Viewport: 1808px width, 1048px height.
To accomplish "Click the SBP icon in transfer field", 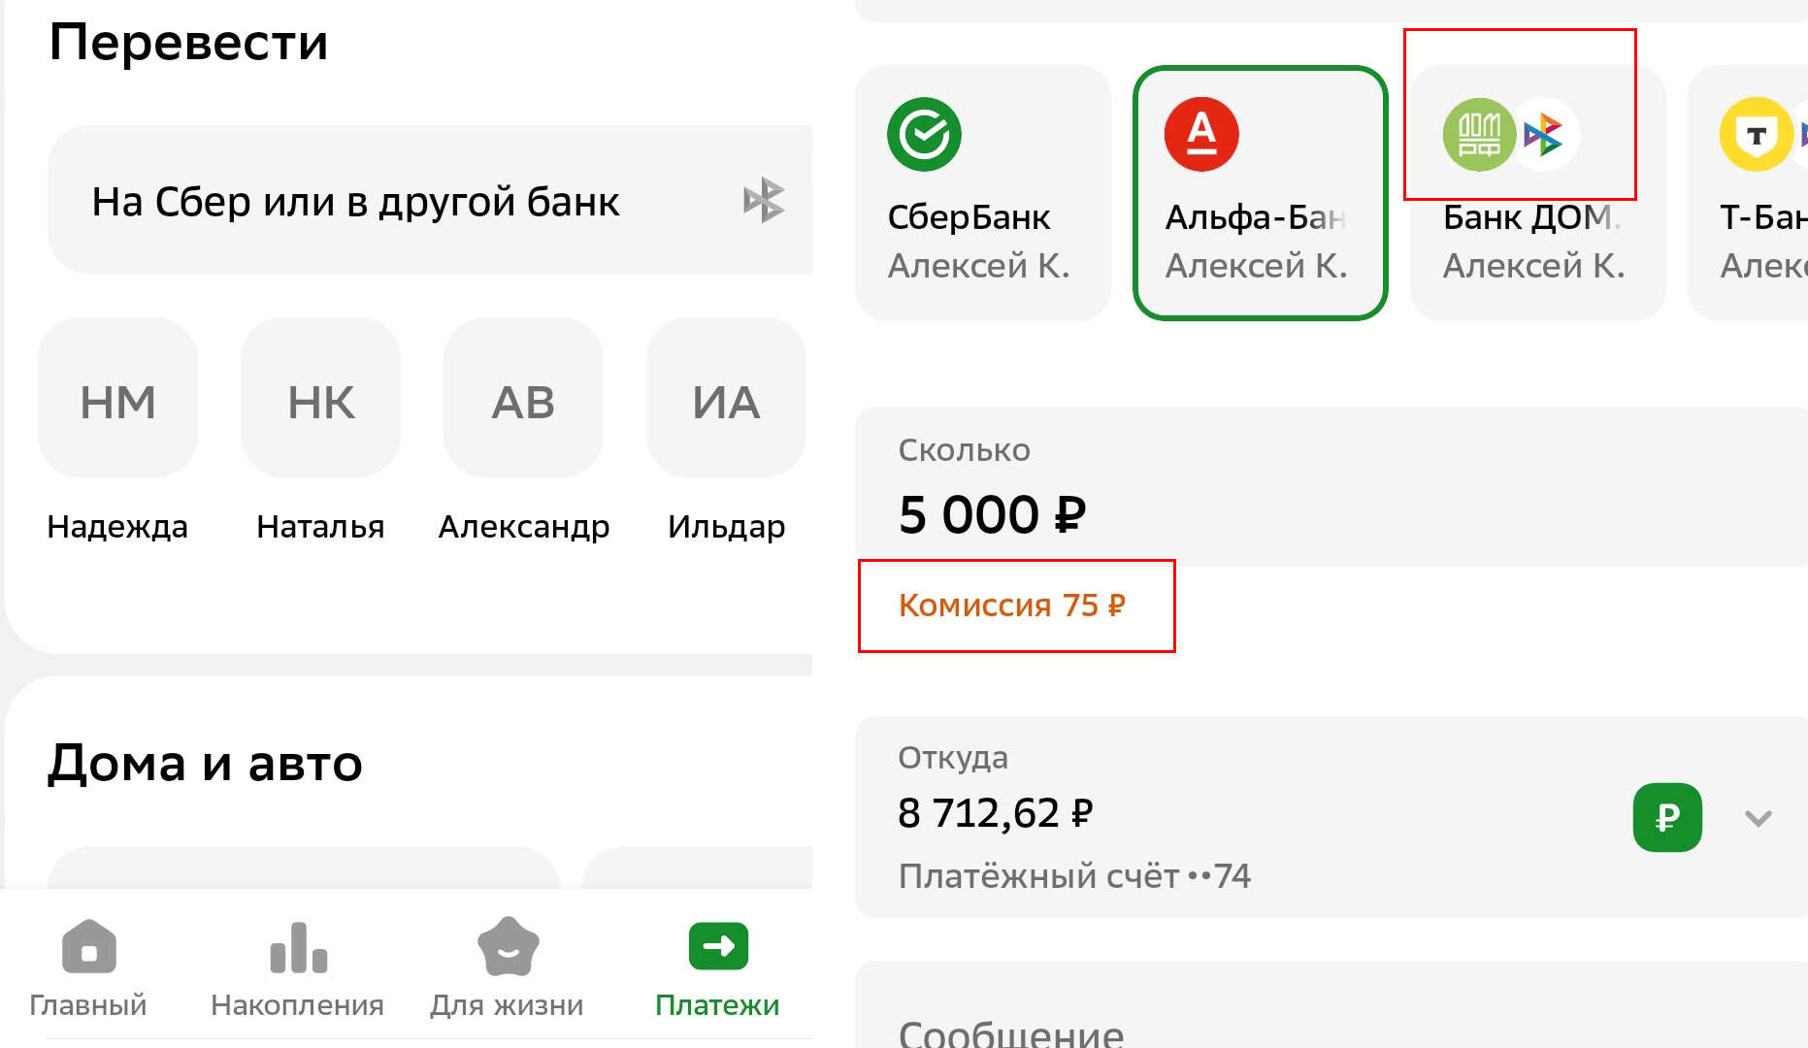I will (x=764, y=200).
